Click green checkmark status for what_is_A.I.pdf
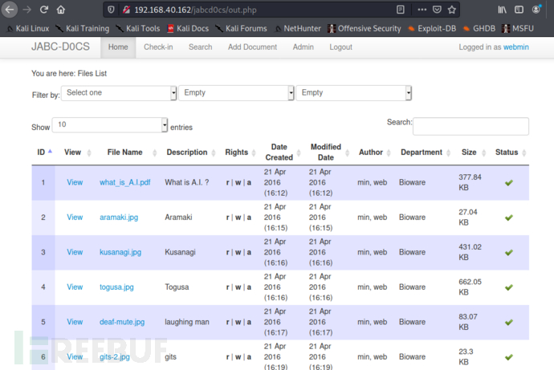The height and width of the screenshot is (370, 554). [x=508, y=183]
